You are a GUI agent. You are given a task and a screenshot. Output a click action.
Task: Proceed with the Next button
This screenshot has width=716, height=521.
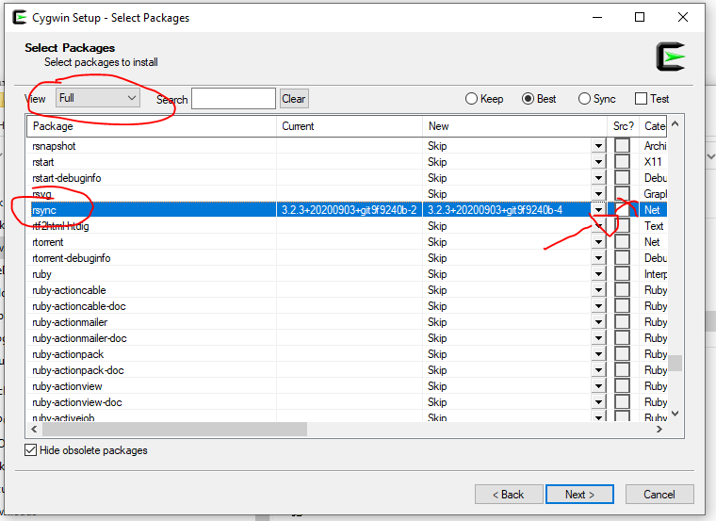click(579, 494)
